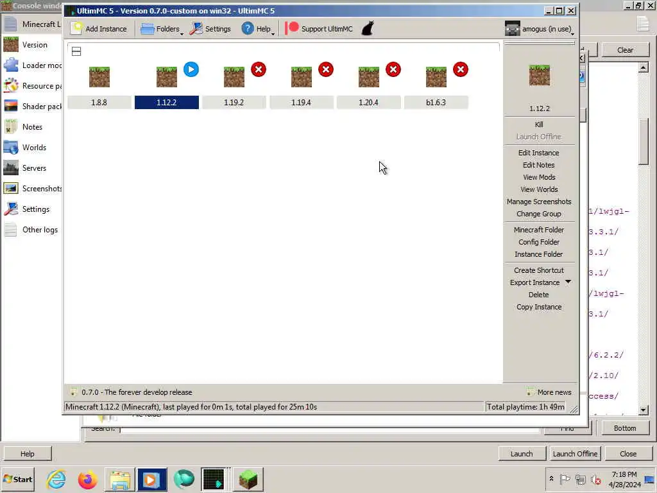Open Loader mods page in Console window
This screenshot has height=493, width=657.
pyautogui.click(x=32, y=65)
